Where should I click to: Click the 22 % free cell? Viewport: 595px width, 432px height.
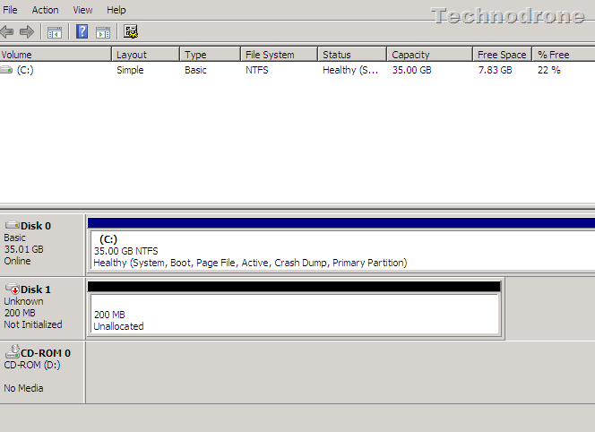tap(549, 70)
